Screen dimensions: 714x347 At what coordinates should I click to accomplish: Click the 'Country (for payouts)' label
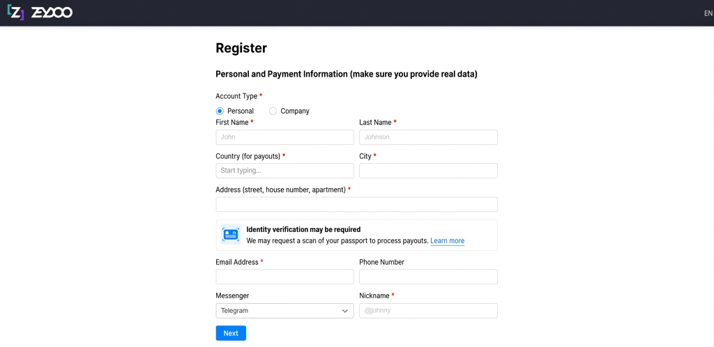[248, 156]
